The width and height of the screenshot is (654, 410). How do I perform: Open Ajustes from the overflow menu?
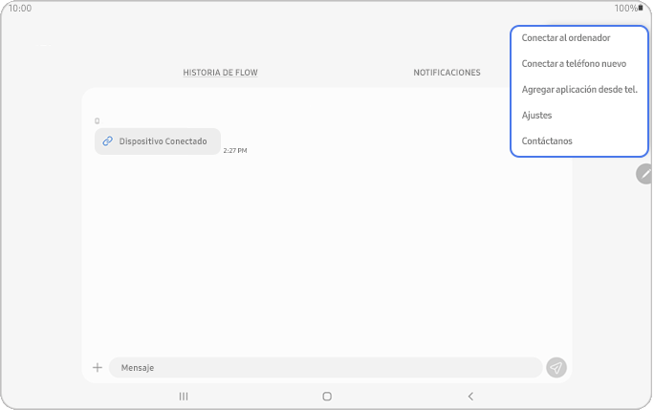click(x=536, y=116)
